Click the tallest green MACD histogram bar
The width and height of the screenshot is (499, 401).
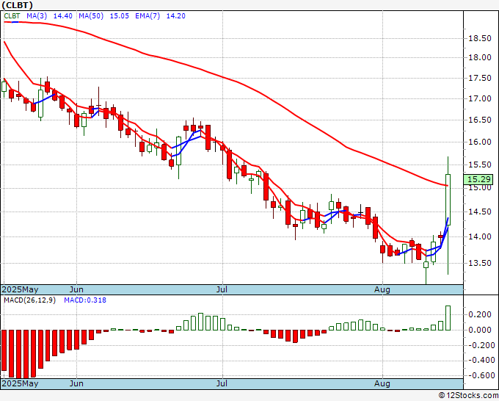[x=448, y=318]
